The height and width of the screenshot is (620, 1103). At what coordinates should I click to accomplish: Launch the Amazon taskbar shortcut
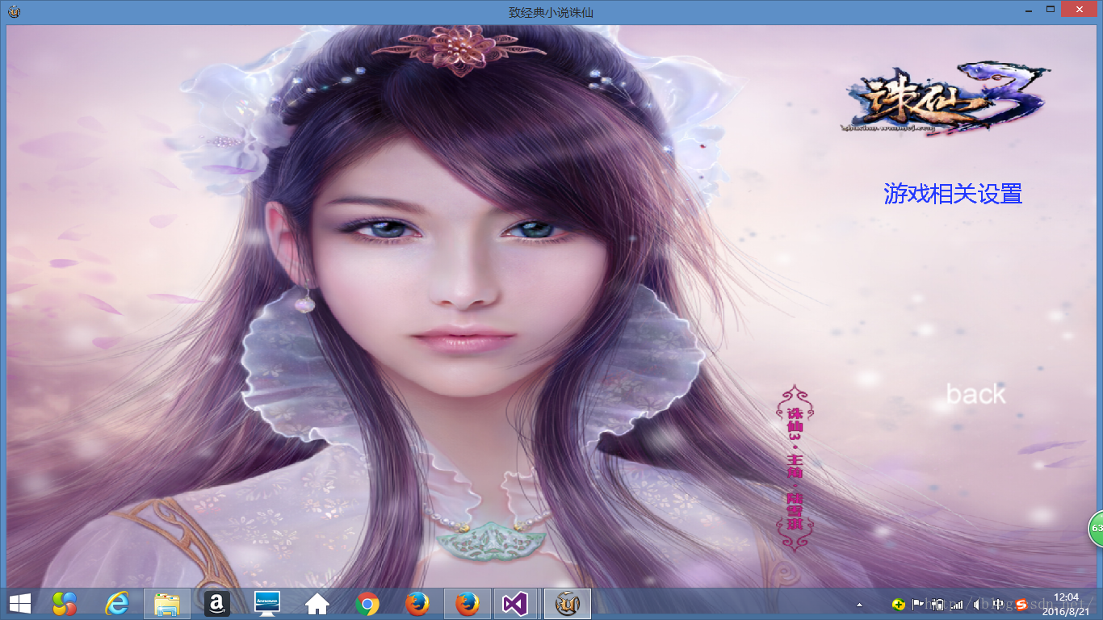[217, 603]
